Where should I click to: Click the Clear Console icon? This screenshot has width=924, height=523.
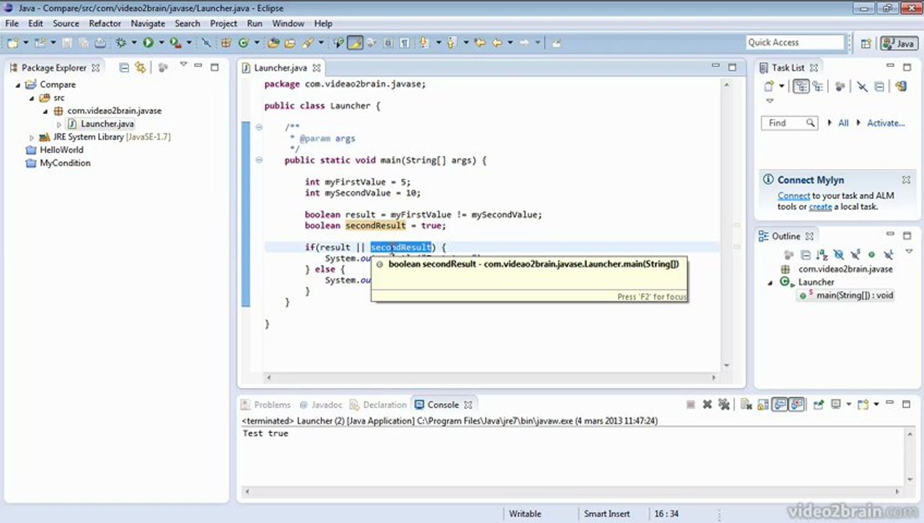(746, 405)
